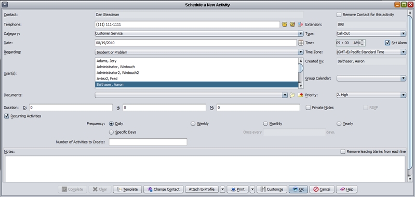Click the Attach to Profile button
The width and height of the screenshot is (415, 197).
coord(202,189)
